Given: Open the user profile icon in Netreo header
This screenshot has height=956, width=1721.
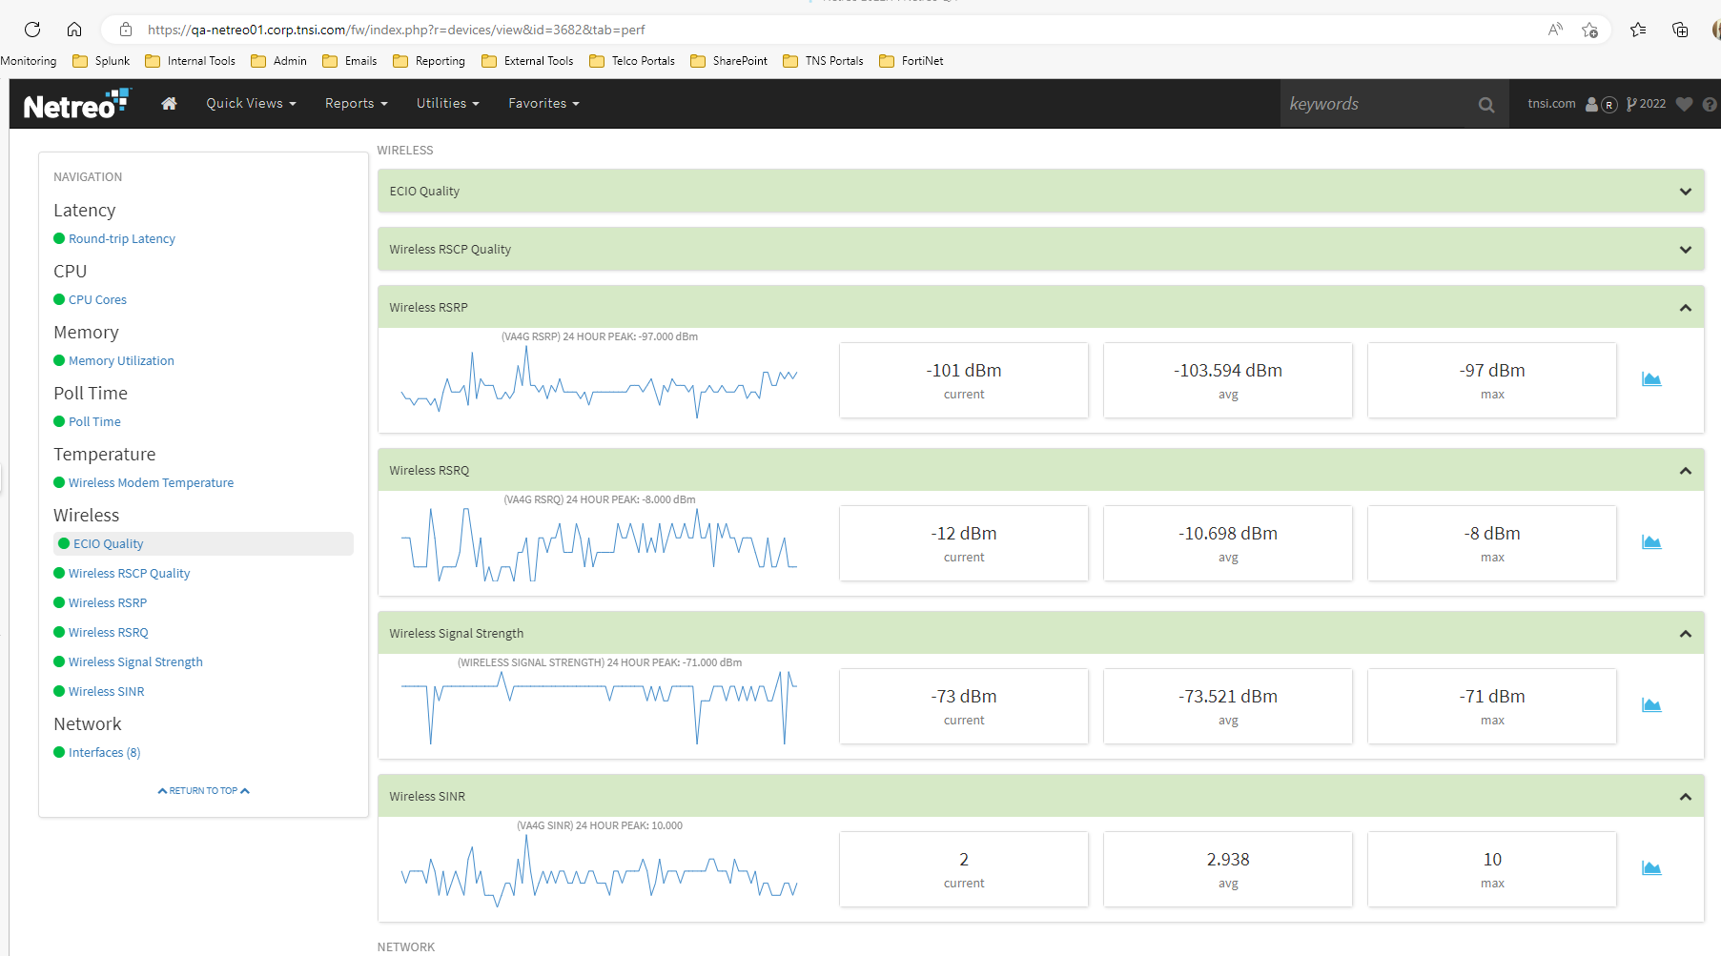Looking at the screenshot, I should tap(1591, 104).
